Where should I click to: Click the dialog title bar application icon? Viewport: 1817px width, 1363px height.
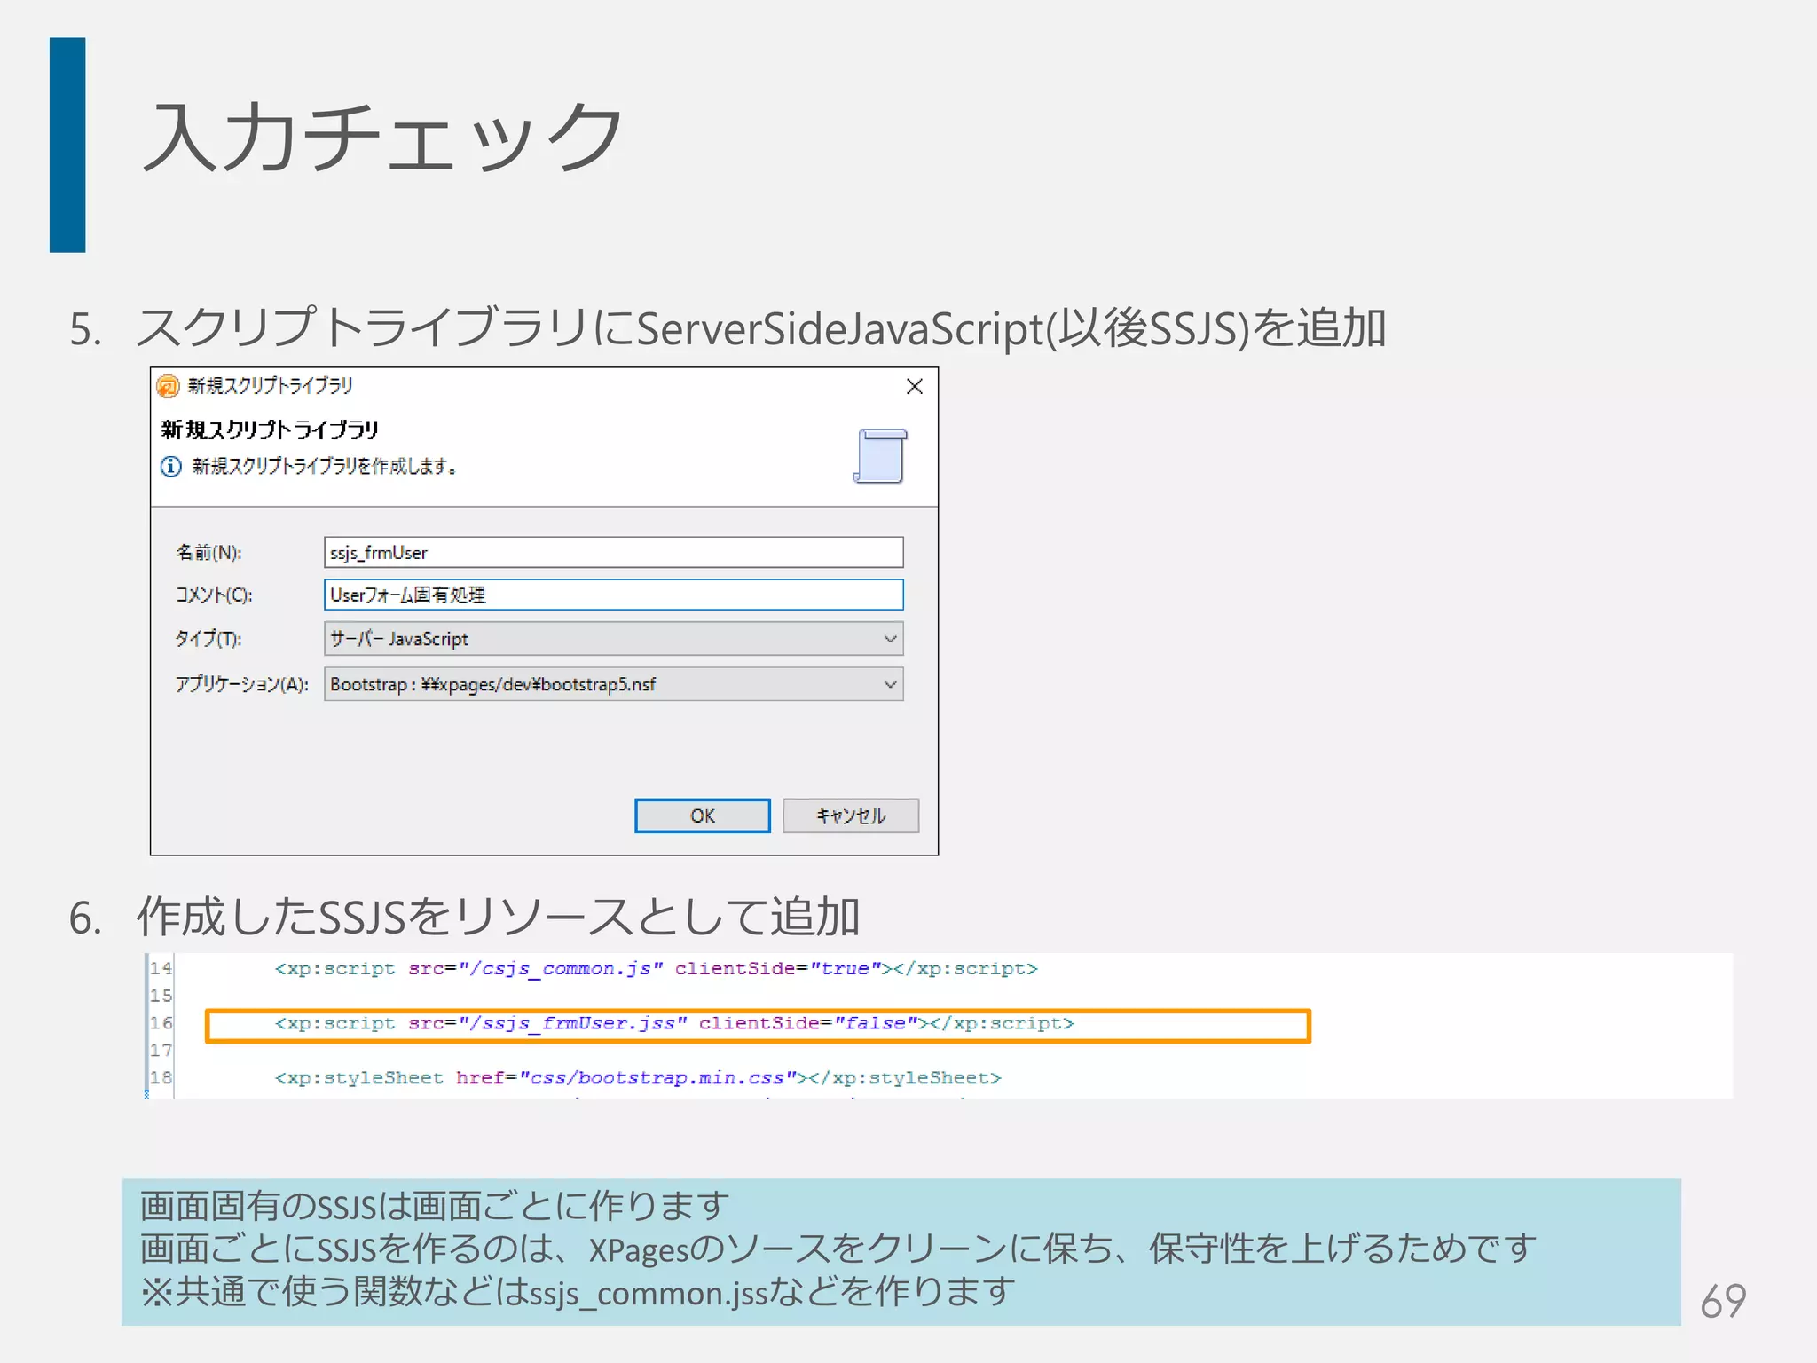click(x=168, y=386)
